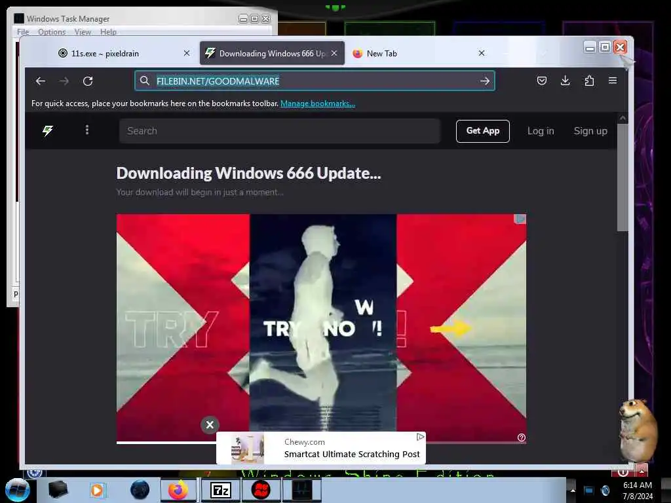Click the dark globe taskbar icon

click(x=140, y=490)
